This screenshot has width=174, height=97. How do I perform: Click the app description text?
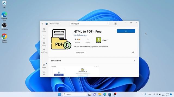pyautogui.click(x=91, y=47)
